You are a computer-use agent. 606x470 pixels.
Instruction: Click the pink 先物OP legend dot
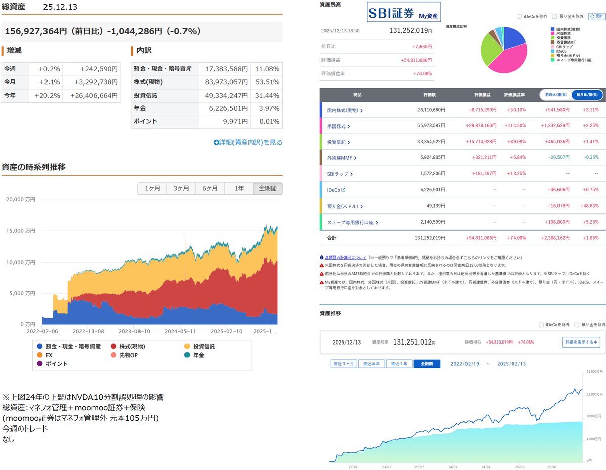pyautogui.click(x=113, y=355)
